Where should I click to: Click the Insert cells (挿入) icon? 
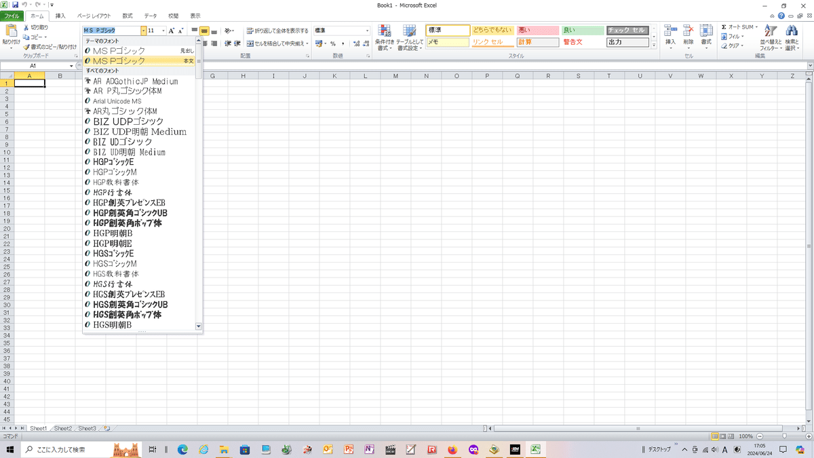[671, 31]
